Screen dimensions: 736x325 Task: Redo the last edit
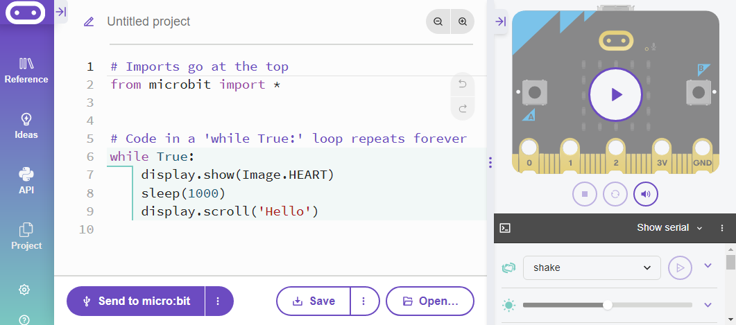click(x=463, y=109)
